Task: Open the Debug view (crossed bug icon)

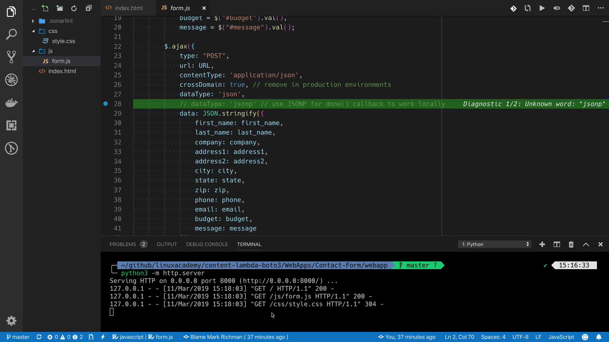Action: [11, 80]
